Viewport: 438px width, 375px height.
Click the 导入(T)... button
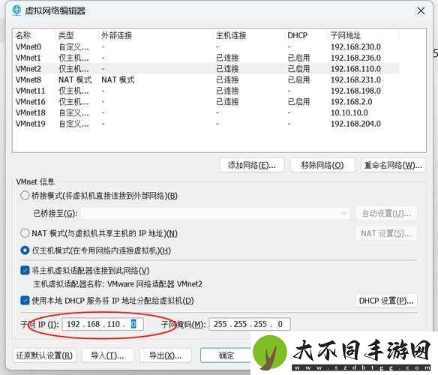coord(107,355)
